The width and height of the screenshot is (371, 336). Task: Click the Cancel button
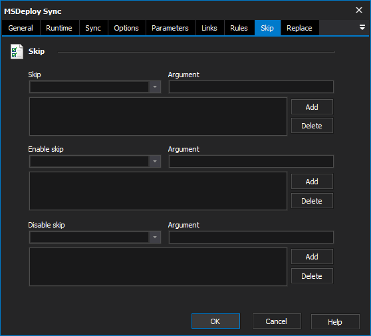[x=277, y=321]
